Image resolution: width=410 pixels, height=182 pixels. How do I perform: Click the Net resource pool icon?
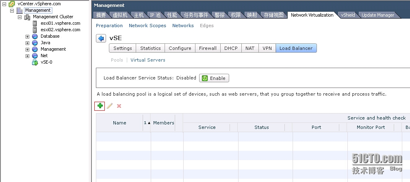point(35,56)
